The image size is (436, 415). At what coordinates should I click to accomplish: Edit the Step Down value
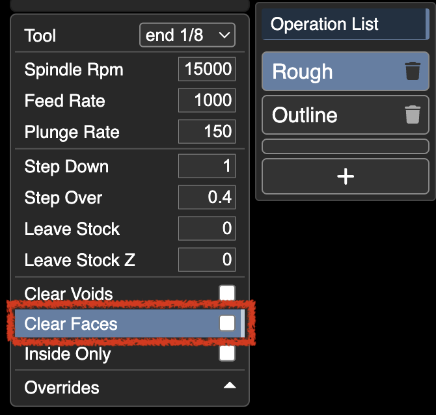207,166
